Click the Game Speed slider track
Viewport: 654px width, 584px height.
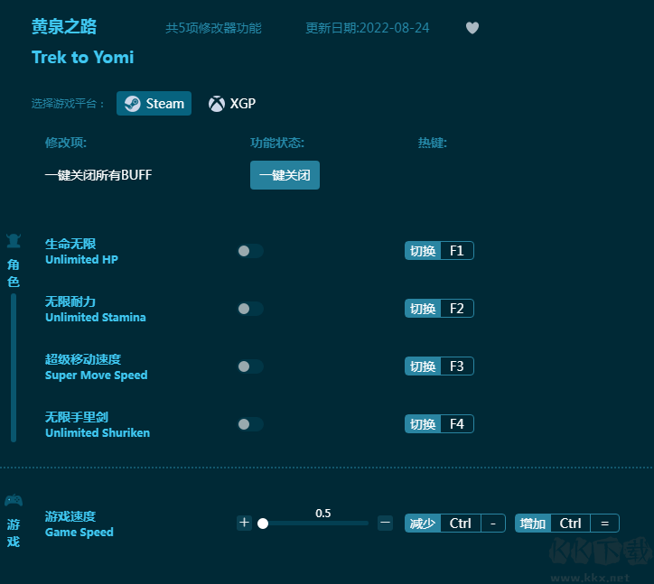(315, 524)
